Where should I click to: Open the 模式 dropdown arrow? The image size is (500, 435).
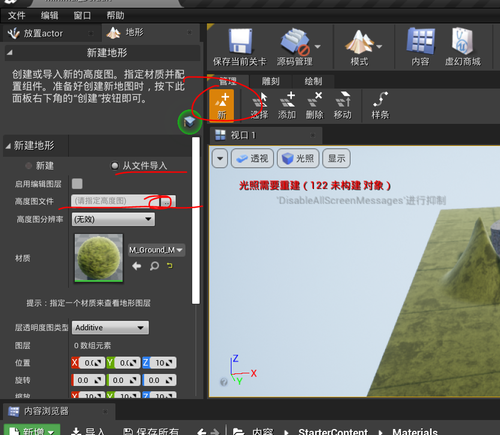pyautogui.click(x=379, y=47)
